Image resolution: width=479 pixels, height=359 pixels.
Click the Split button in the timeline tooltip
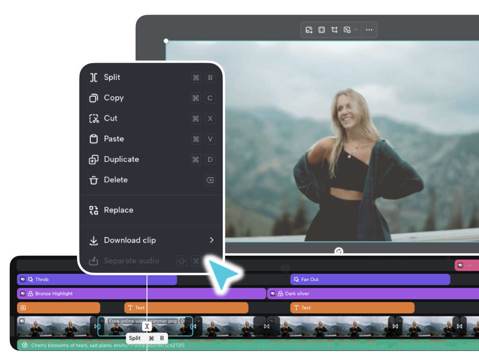[x=135, y=338]
